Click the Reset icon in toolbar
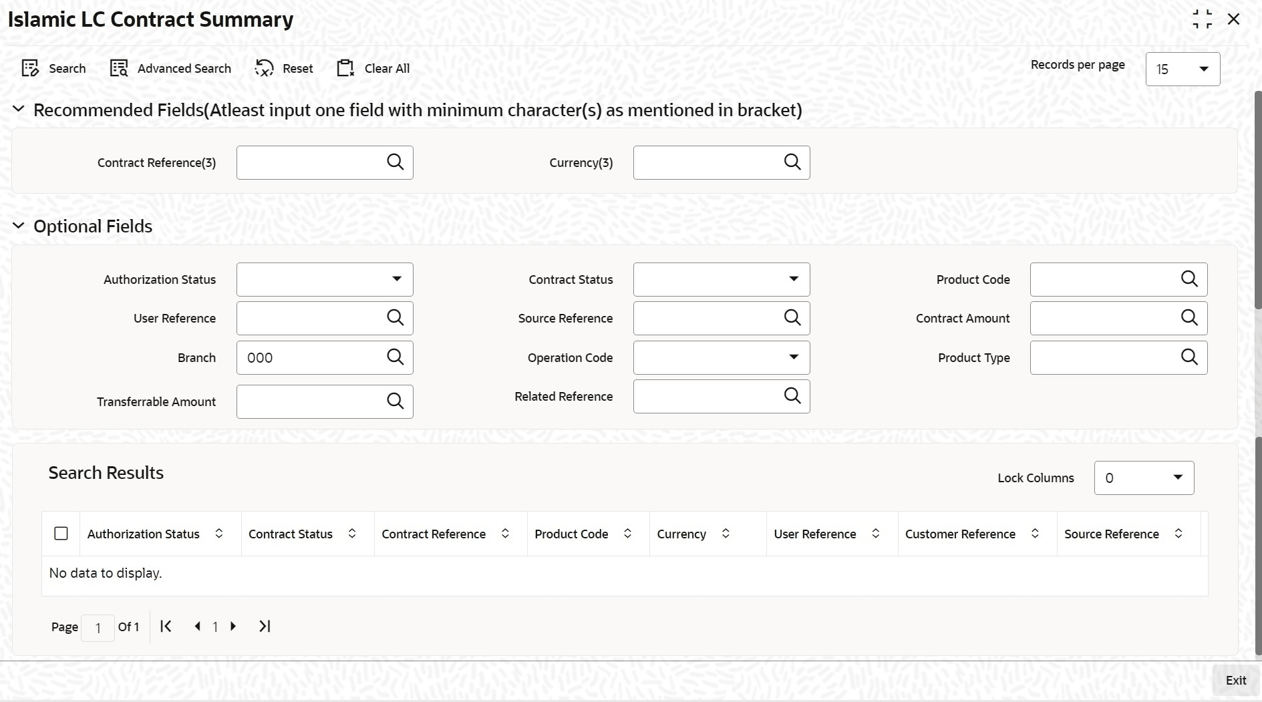Viewport: 1262px width, 702px height. point(264,68)
